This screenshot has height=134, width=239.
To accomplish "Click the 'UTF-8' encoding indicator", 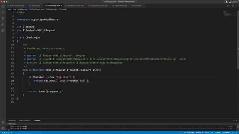I will [207, 133].
